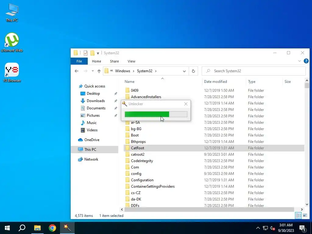The image size is (312, 234).
Task: Expand the ribbon with the chevron
Action: tap(299, 61)
